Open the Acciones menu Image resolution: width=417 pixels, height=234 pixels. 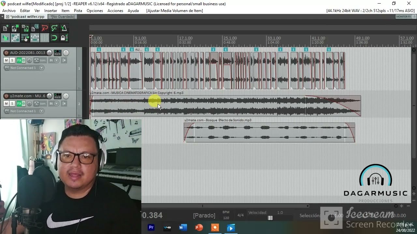tap(115, 11)
